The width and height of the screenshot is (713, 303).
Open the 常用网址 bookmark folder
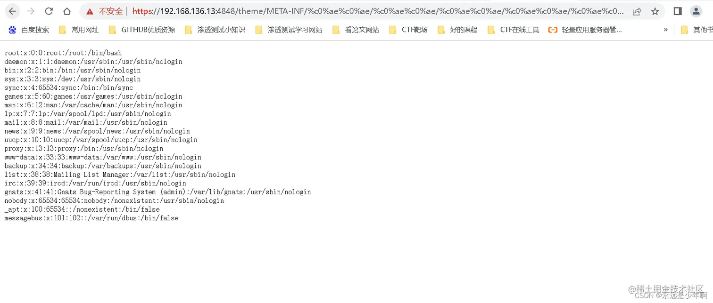click(79, 30)
